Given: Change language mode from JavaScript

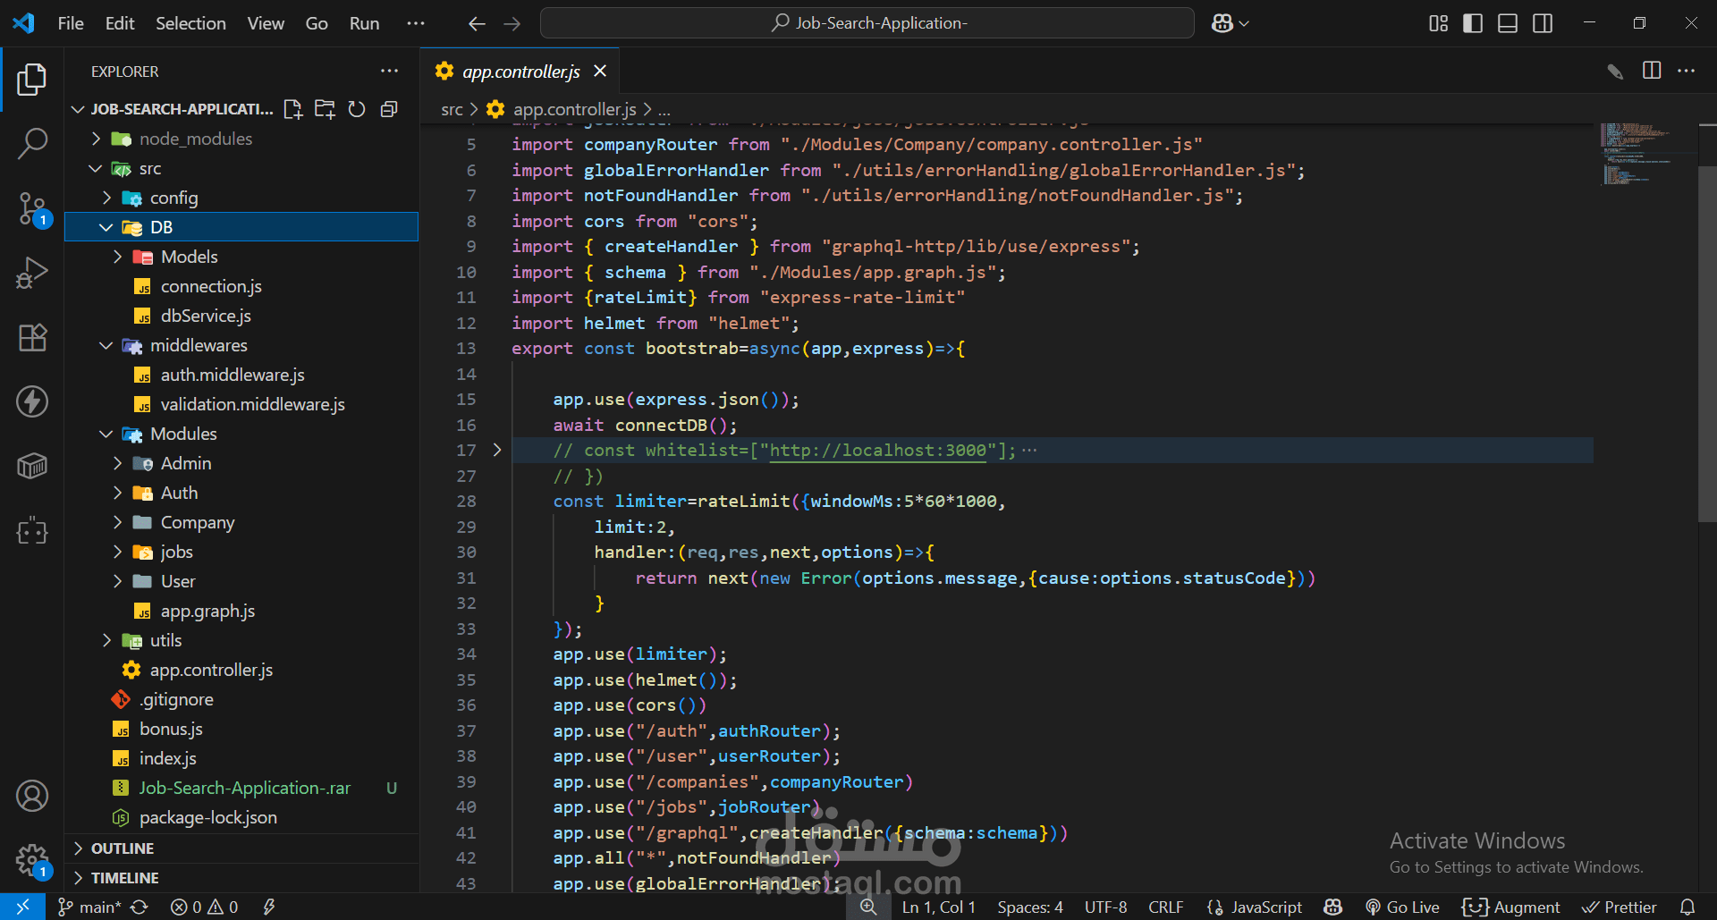Looking at the screenshot, I should tap(1265, 907).
